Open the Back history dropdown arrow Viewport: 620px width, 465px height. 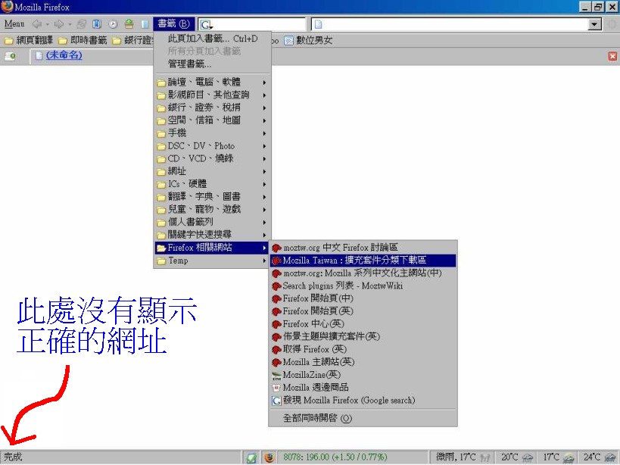(48, 24)
